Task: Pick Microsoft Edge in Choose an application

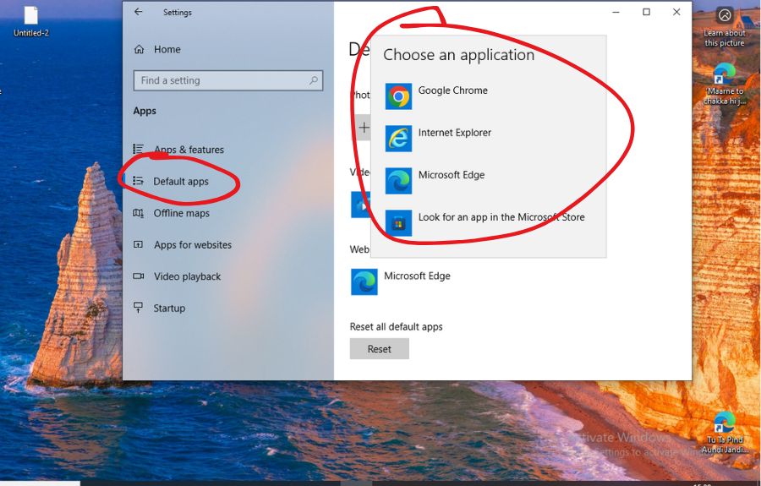Action: tap(489, 180)
